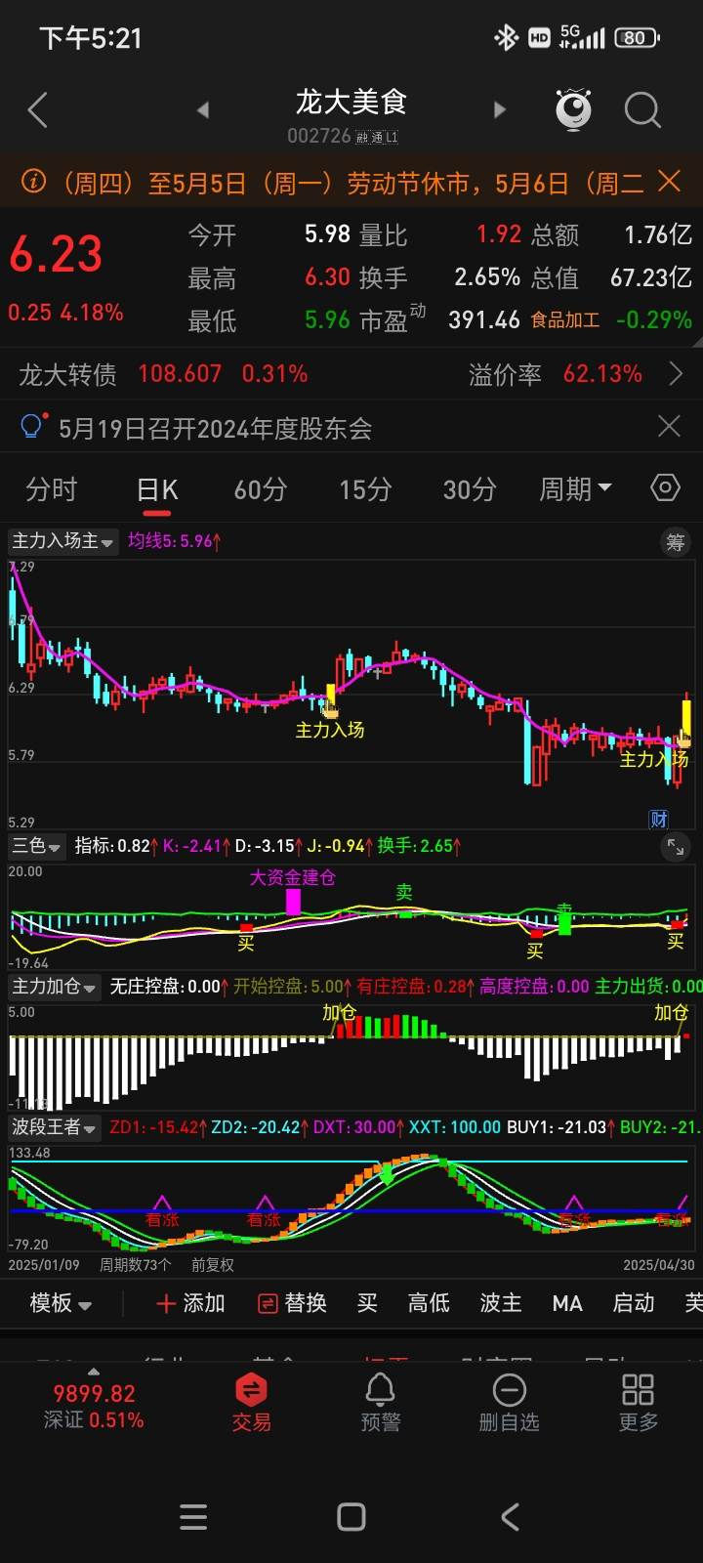Viewport: 703px width, 1563px height.
Task: Open the 主力加仓 indicator dropdown
Action: tap(55, 987)
